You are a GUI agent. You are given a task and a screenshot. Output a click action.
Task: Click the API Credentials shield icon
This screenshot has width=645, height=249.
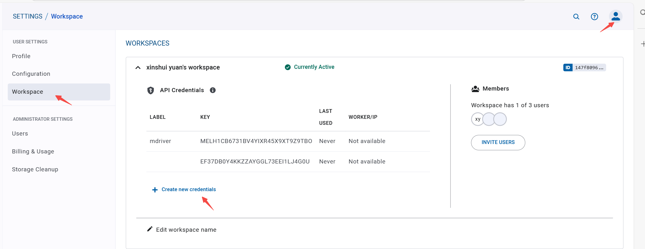(x=151, y=91)
